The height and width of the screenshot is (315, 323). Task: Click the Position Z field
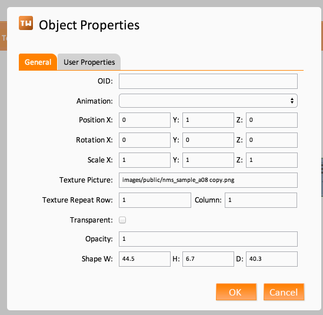point(272,120)
